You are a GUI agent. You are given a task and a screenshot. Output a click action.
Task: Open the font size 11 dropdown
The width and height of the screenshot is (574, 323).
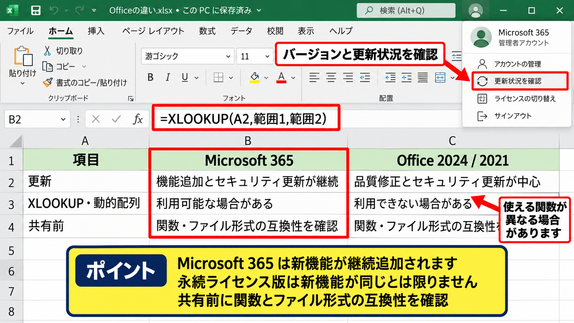pyautogui.click(x=267, y=56)
